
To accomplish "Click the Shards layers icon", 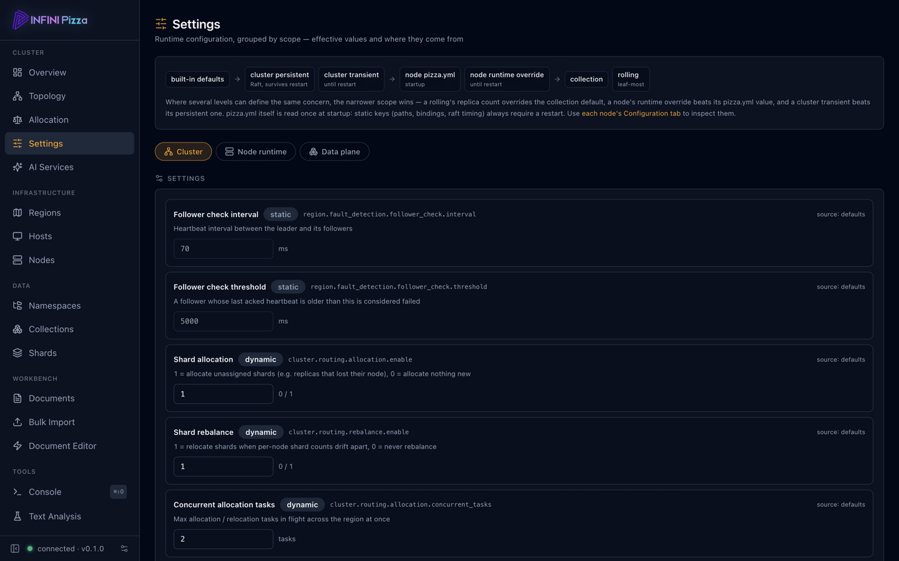I will point(17,353).
